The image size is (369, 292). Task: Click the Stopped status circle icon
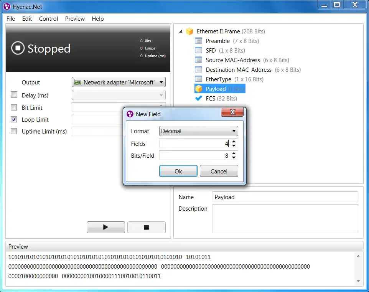(18, 48)
